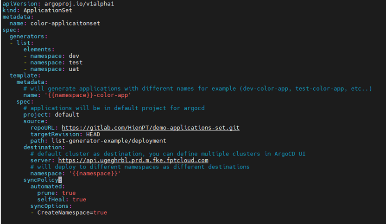Click the generators key under spec
The image size is (386, 224).
point(29,36)
